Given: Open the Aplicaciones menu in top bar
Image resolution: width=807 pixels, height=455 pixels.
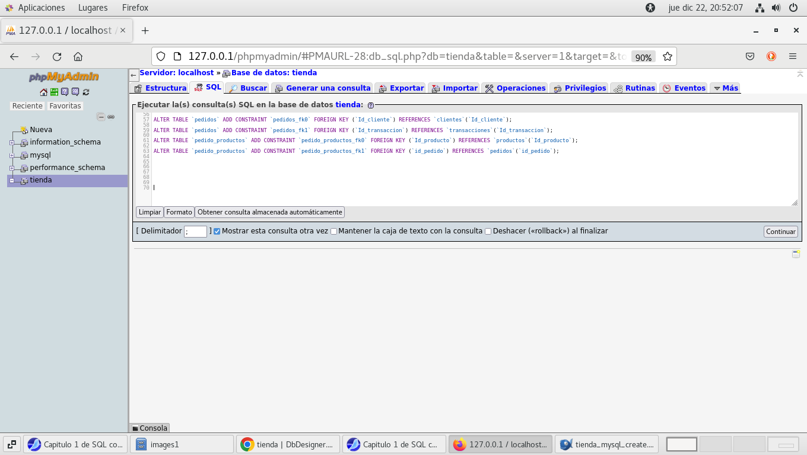Looking at the screenshot, I should [41, 8].
